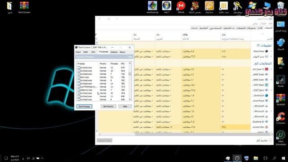Click the RamCleaner process list scroll-up arrow
The image size is (288, 162).
[130, 63]
